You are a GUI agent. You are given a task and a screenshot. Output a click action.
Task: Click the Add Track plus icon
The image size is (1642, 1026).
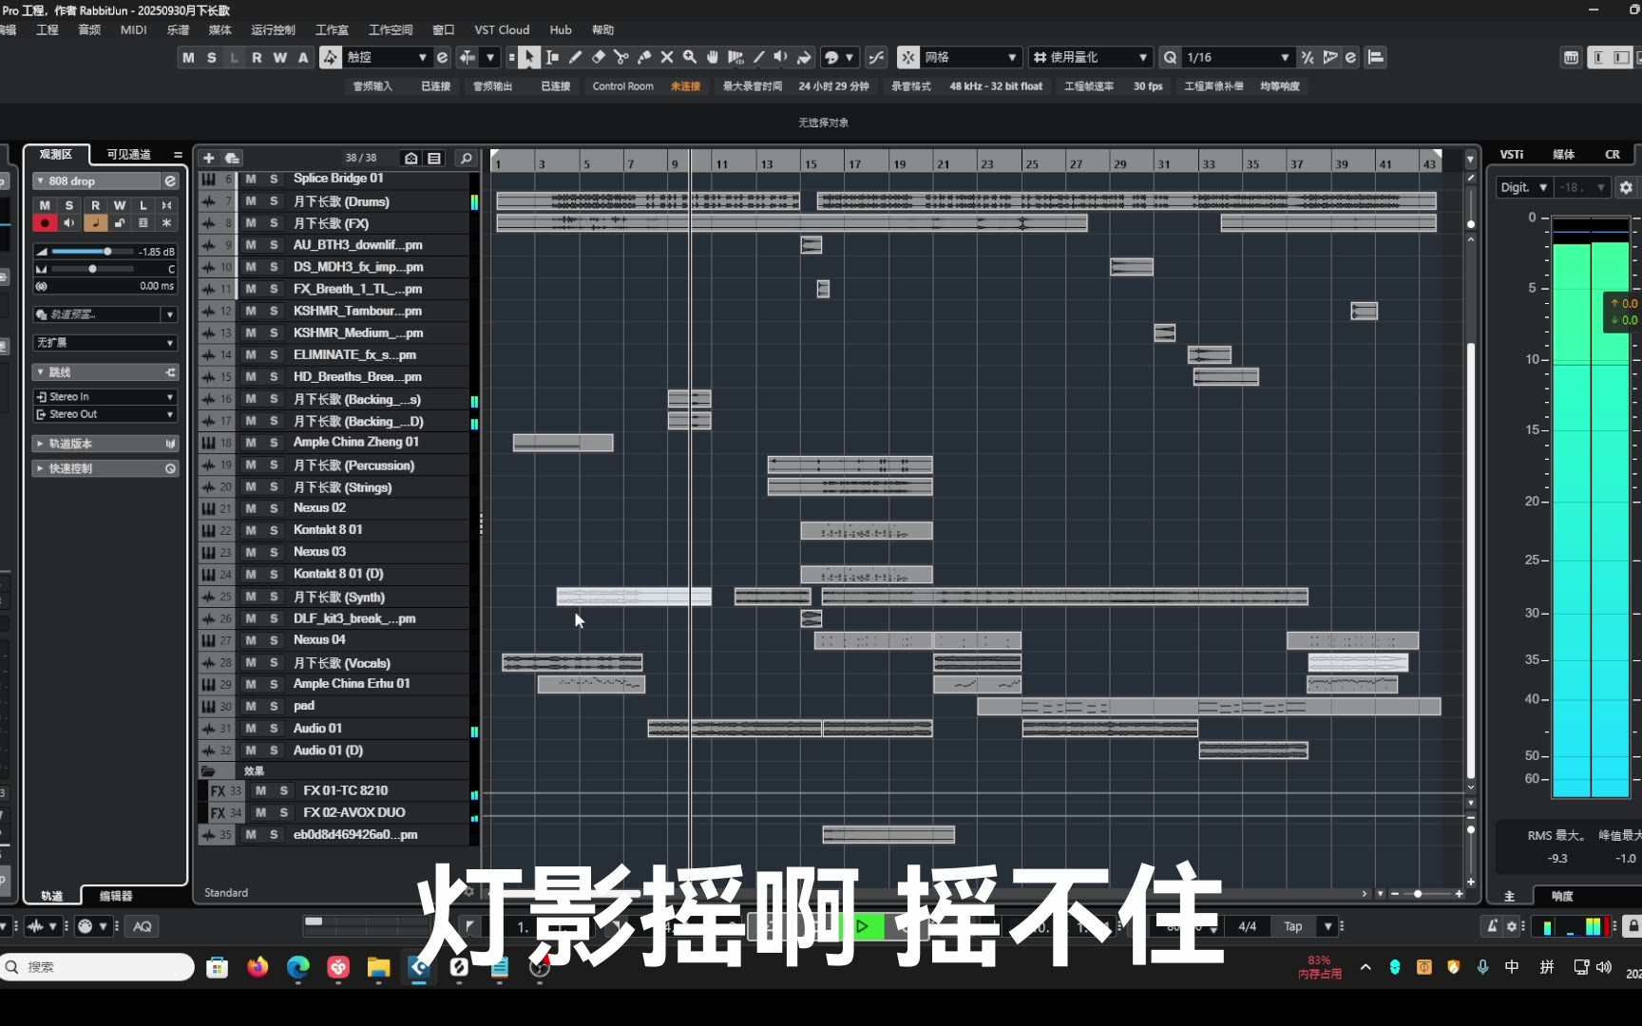coord(209,158)
